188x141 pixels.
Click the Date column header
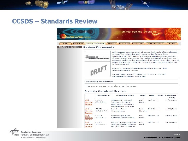(151, 96)
